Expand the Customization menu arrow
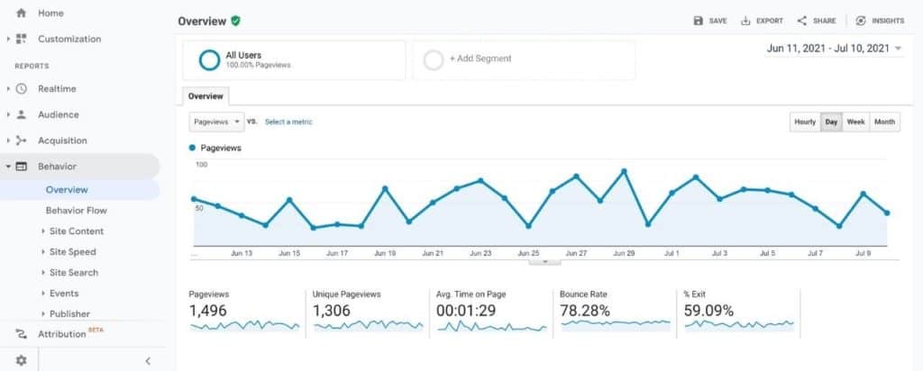This screenshot has width=923, height=371. (8, 39)
